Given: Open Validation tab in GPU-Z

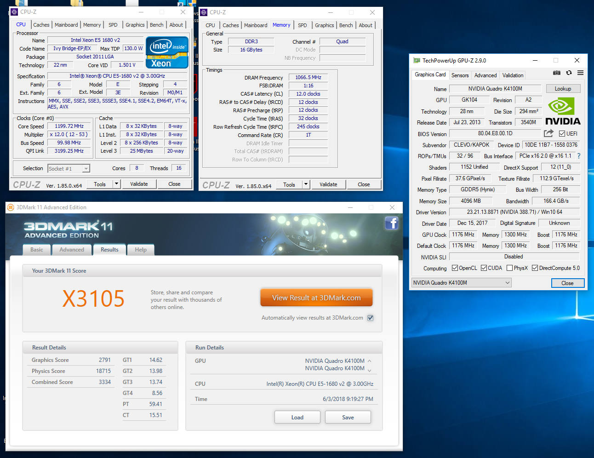Looking at the screenshot, I should coord(513,75).
